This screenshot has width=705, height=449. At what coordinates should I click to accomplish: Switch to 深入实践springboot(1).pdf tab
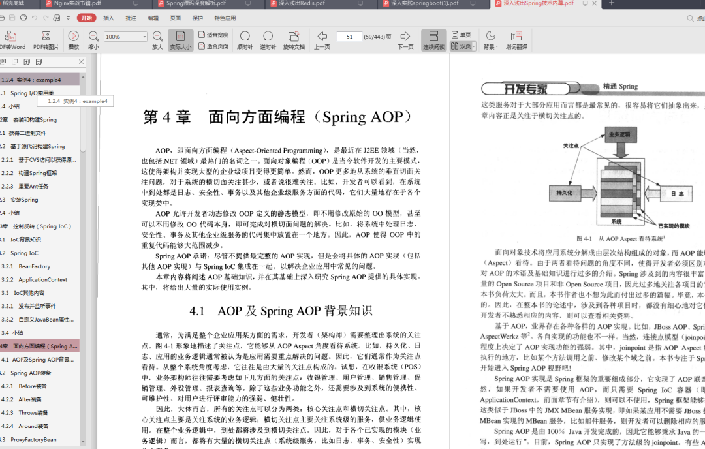coord(434,4)
